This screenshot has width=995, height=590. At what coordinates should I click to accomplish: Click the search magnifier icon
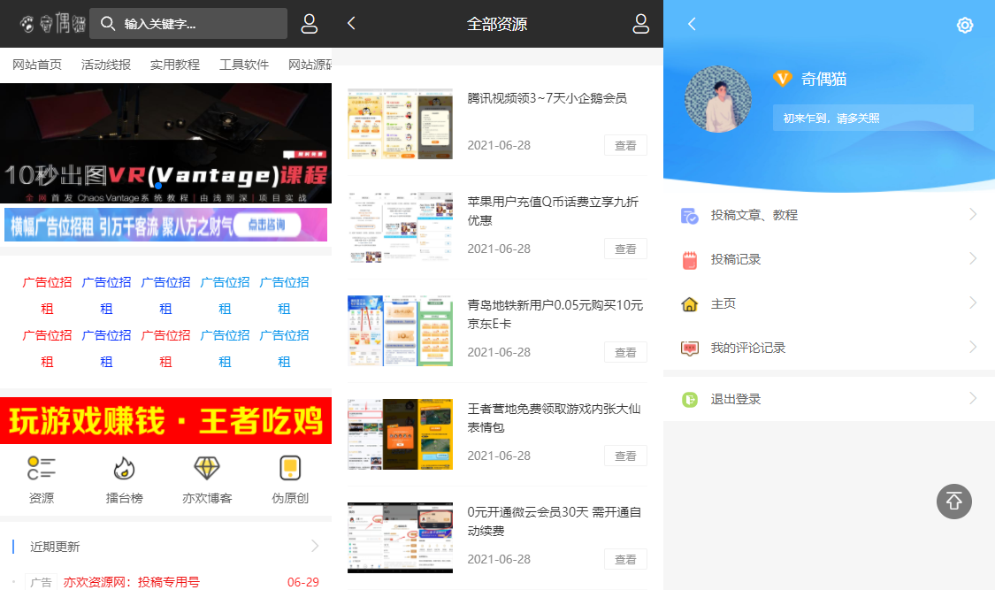(108, 24)
